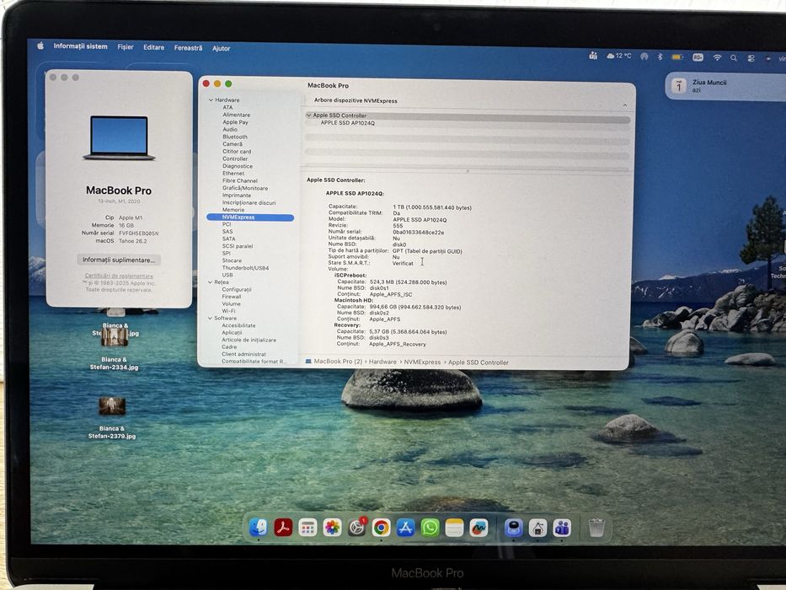Click the dark dock icon with red badge

click(356, 528)
